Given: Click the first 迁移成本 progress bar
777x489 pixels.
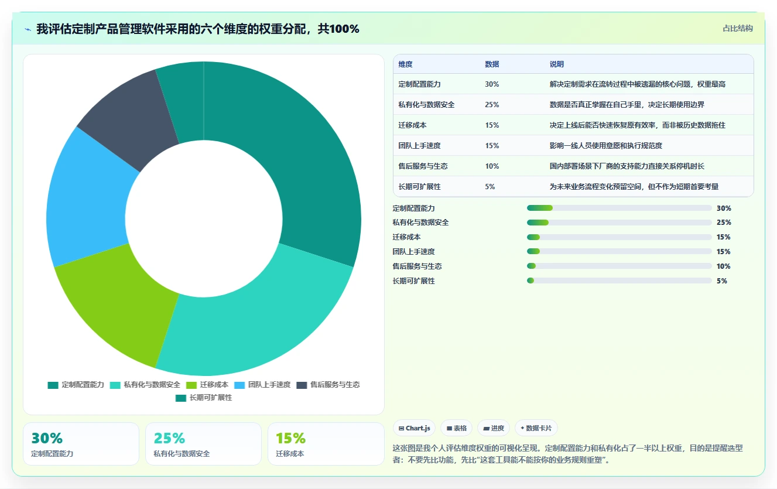Looking at the screenshot, I should click(x=619, y=237).
